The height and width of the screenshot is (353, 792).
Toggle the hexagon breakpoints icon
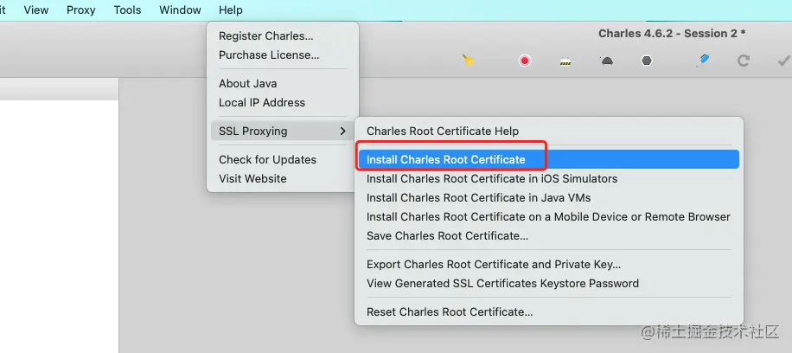(647, 61)
